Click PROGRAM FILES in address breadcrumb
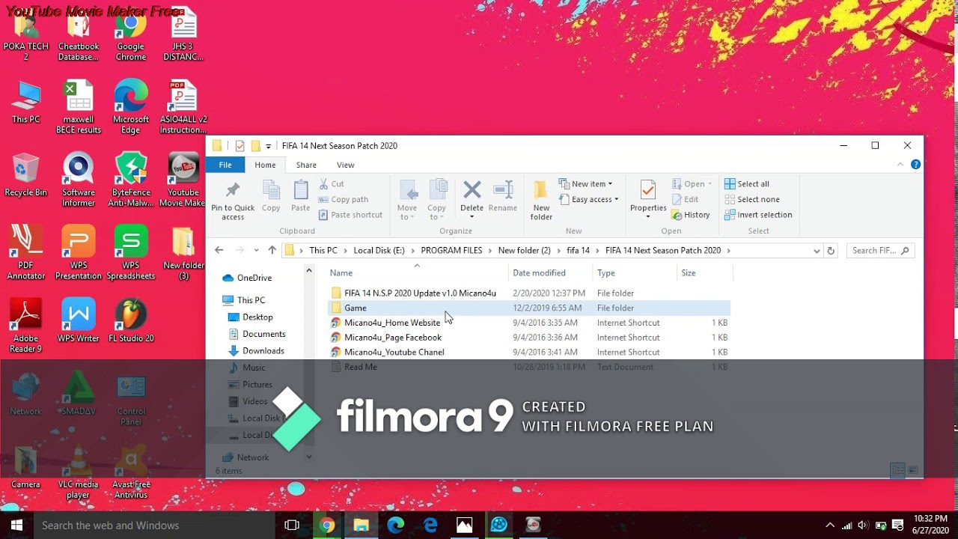The width and height of the screenshot is (958, 539). point(451,251)
